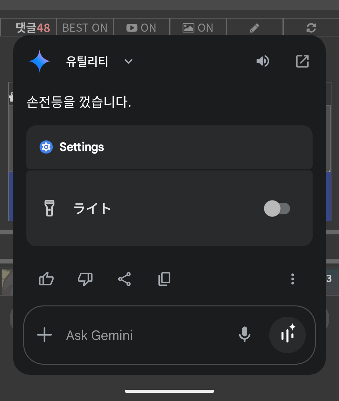Open three-dot more options menu
Image resolution: width=339 pixels, height=401 pixels.
pyautogui.click(x=293, y=279)
